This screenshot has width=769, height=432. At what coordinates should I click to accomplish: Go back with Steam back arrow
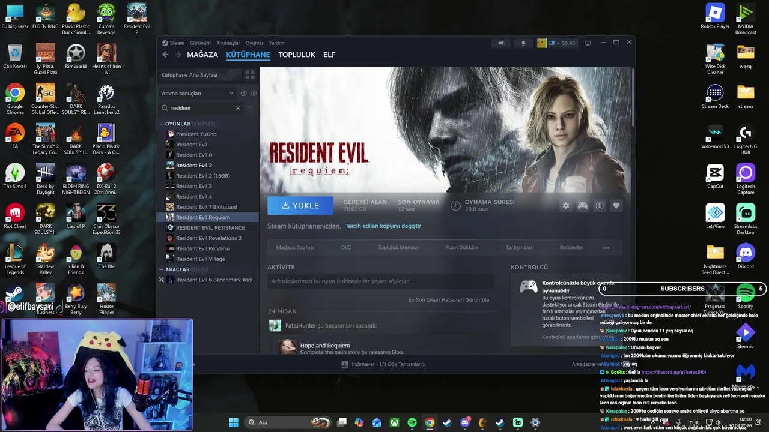[x=165, y=55]
